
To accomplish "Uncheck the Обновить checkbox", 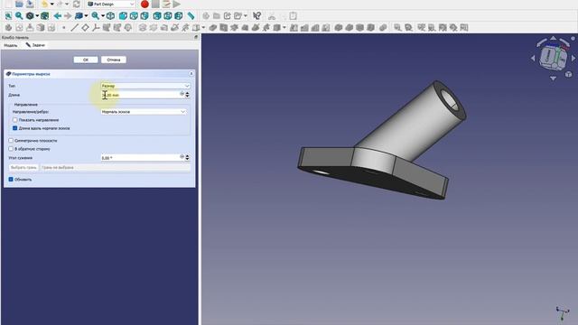I will [11, 180].
